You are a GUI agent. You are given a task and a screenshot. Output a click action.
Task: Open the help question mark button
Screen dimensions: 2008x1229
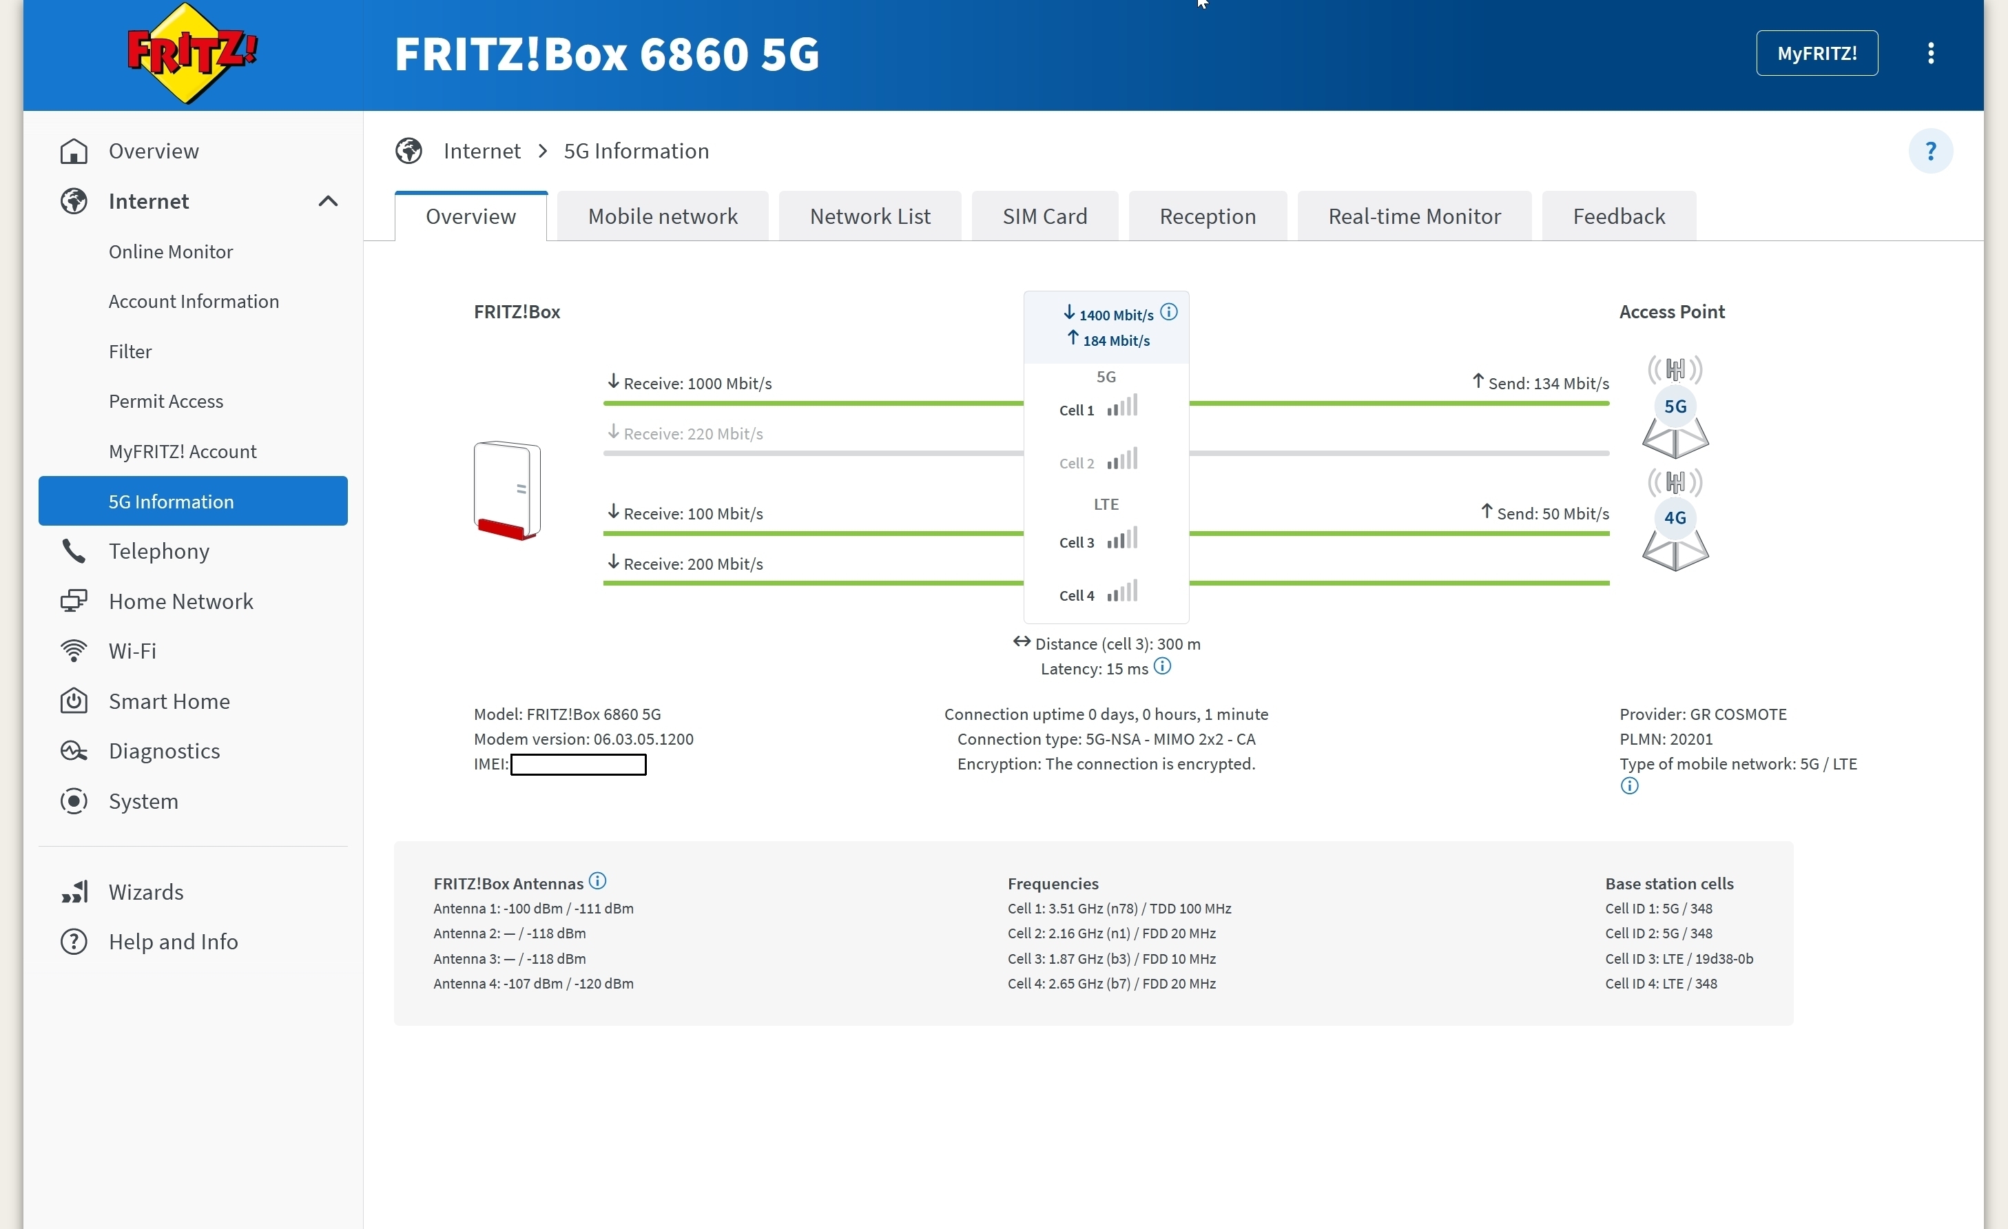tap(1931, 151)
